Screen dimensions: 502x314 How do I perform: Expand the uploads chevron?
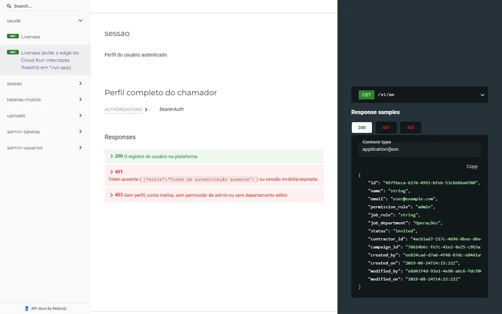81,115
